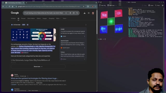Close the Google search browser tab

coord(23,3)
